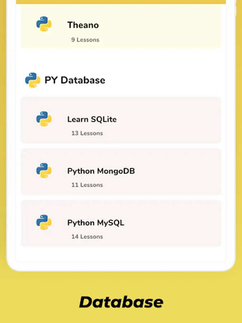242x323 pixels.
Task: Click the 13 Lessons label
Action: click(x=87, y=133)
